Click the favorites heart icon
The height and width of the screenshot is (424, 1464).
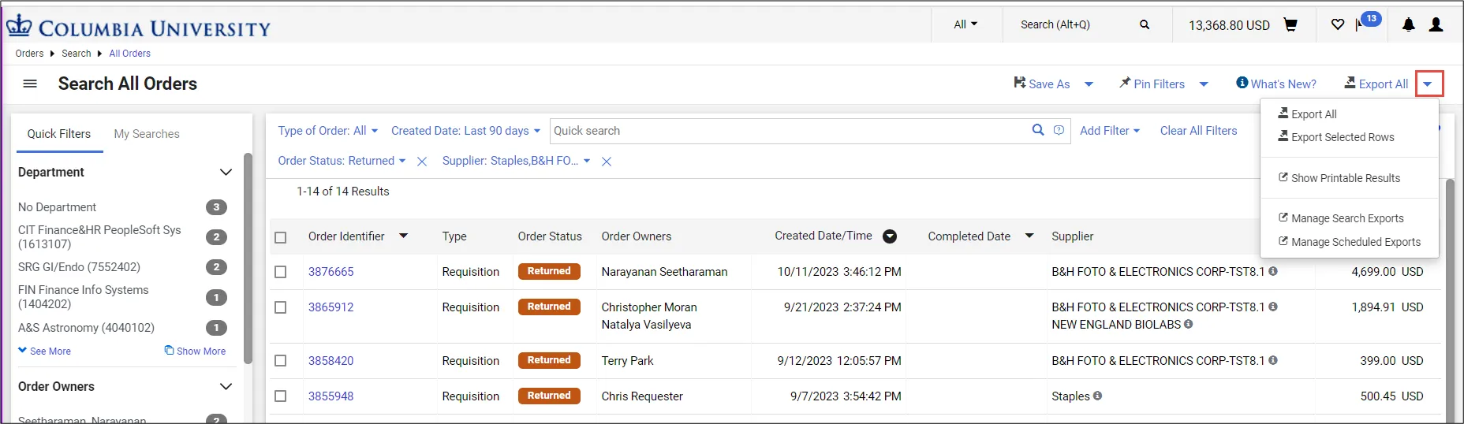click(x=1338, y=24)
